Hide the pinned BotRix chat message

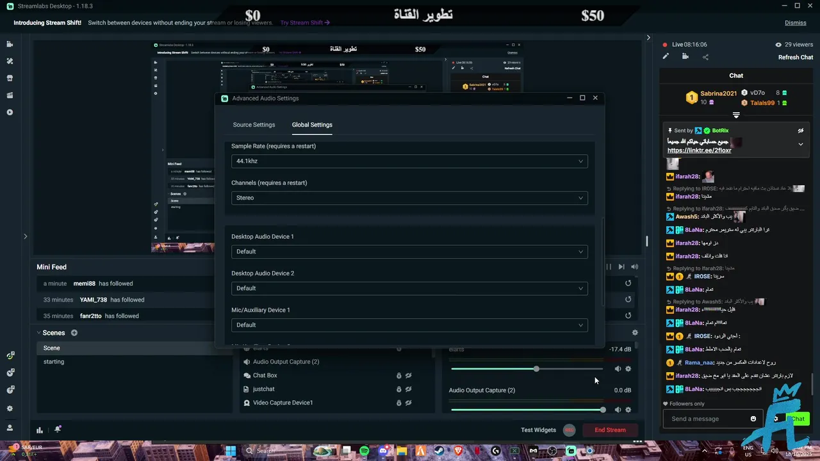tap(800, 131)
